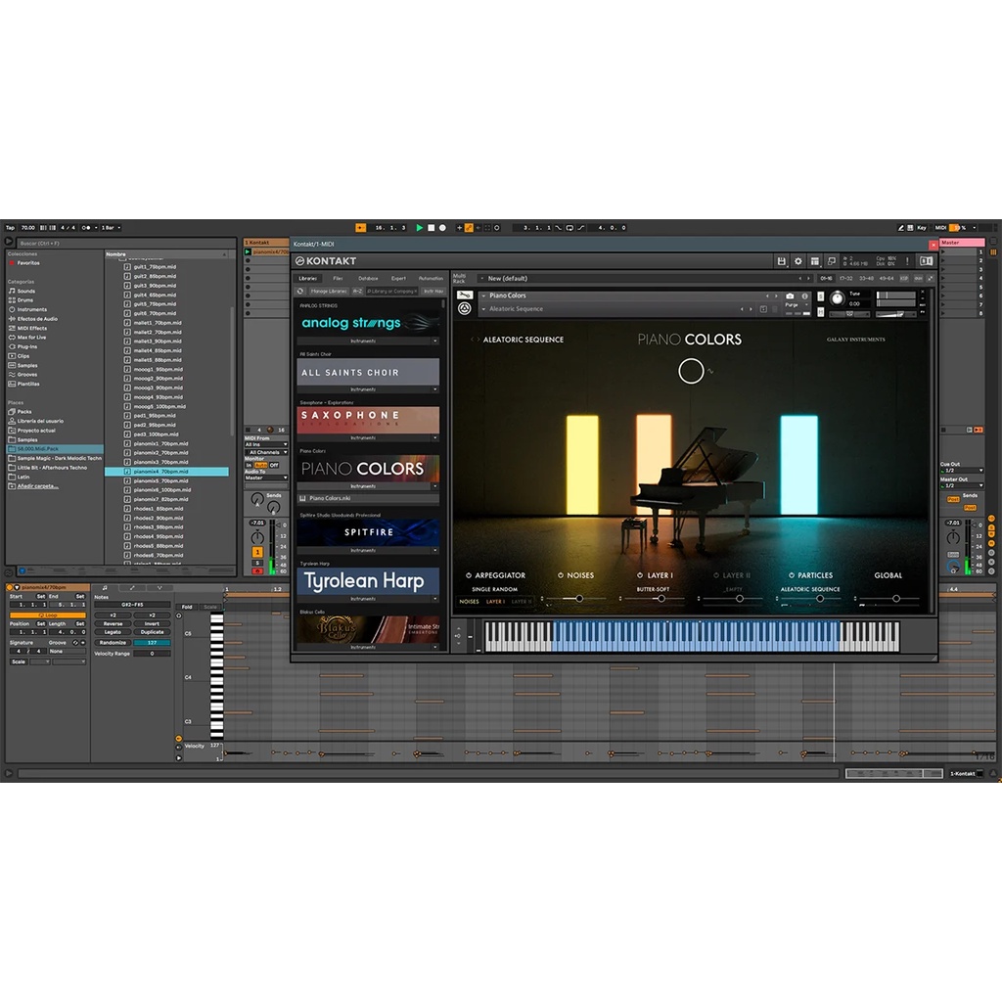Open the Sounds browser category

tap(23, 291)
